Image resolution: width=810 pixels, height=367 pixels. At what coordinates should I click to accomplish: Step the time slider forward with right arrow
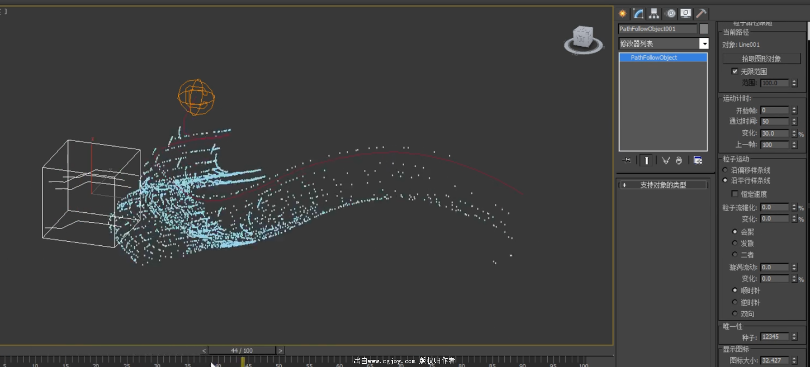pos(280,351)
